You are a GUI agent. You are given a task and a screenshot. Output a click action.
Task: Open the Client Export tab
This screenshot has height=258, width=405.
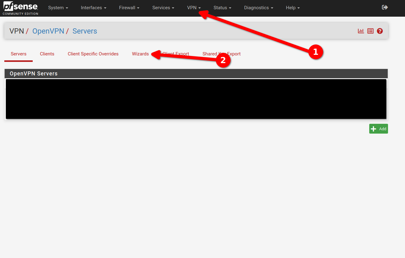(x=176, y=54)
